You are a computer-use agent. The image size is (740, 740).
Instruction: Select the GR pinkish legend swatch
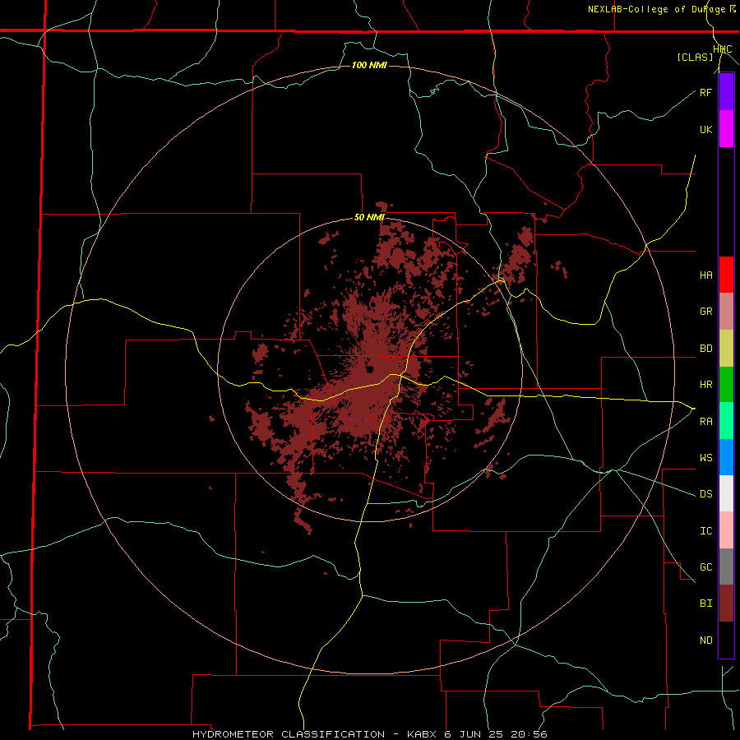pyautogui.click(x=726, y=312)
